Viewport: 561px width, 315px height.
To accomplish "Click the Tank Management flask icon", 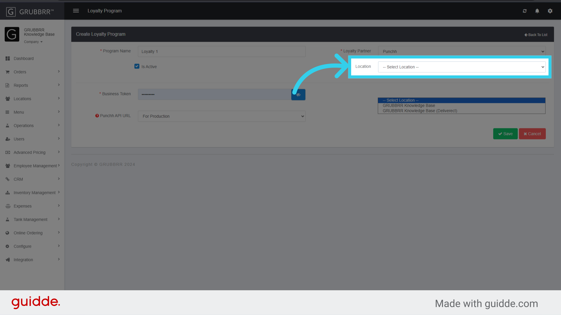I will 8,220.
